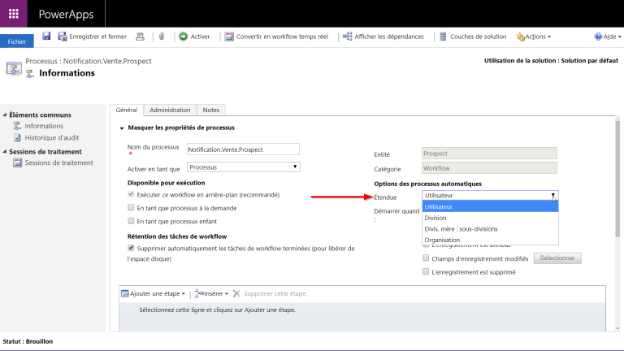Open Informations in the left navigation

(44, 126)
